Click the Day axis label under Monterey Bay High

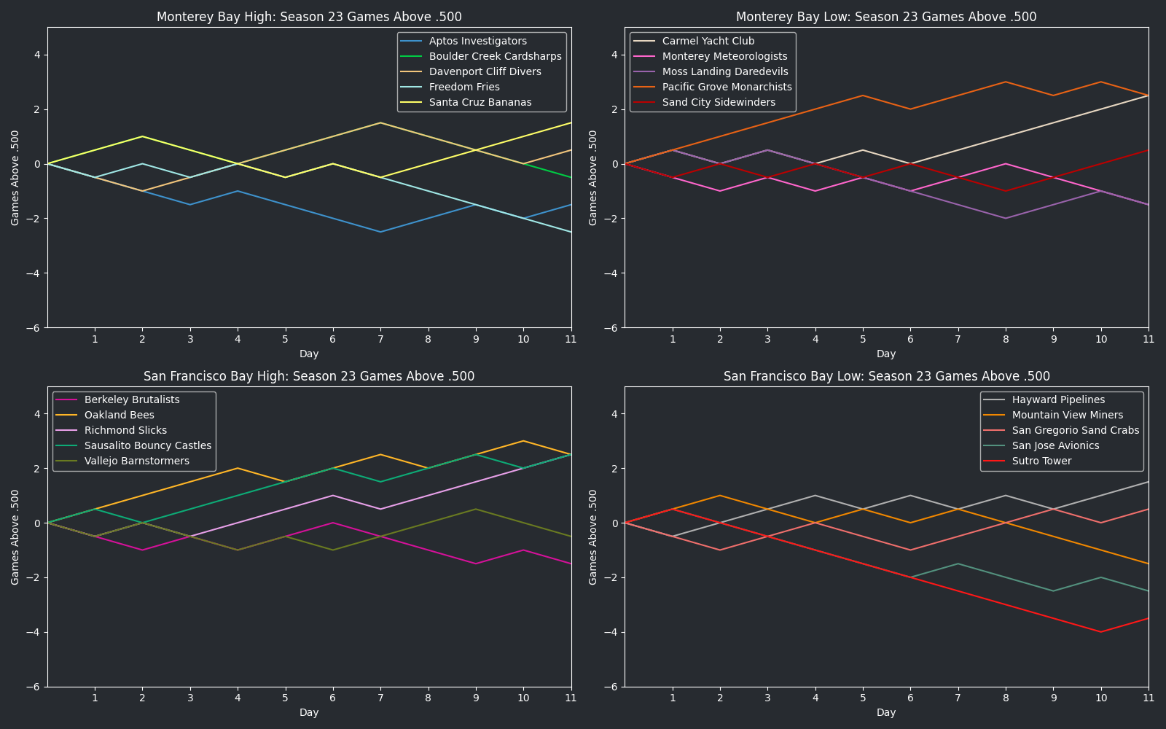point(309,354)
